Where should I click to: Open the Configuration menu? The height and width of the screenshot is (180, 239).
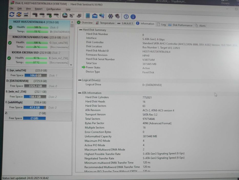coord(54,9)
